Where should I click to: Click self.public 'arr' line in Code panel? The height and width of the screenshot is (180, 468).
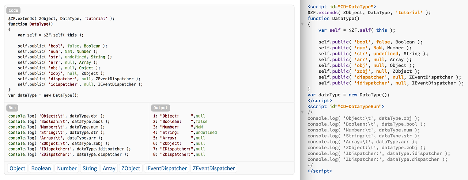(58, 62)
